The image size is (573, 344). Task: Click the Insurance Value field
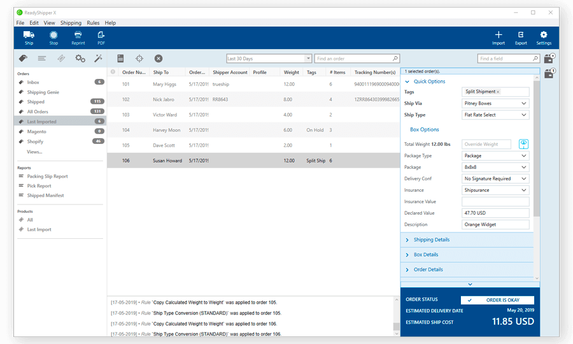point(495,201)
